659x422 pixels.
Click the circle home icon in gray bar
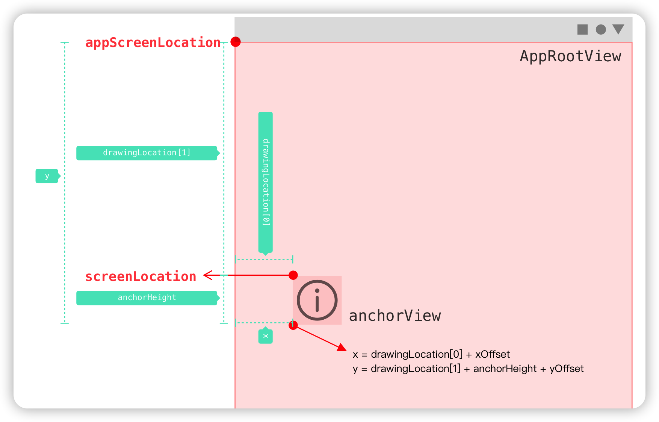pos(601,29)
